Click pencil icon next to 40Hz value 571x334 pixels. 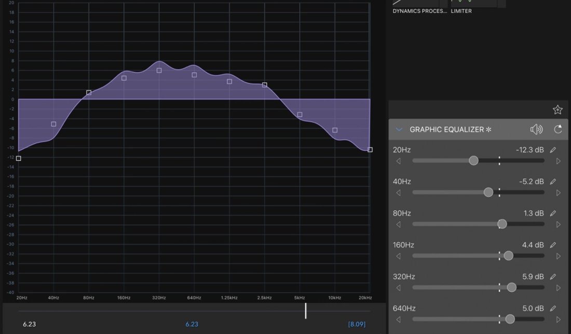pos(553,182)
